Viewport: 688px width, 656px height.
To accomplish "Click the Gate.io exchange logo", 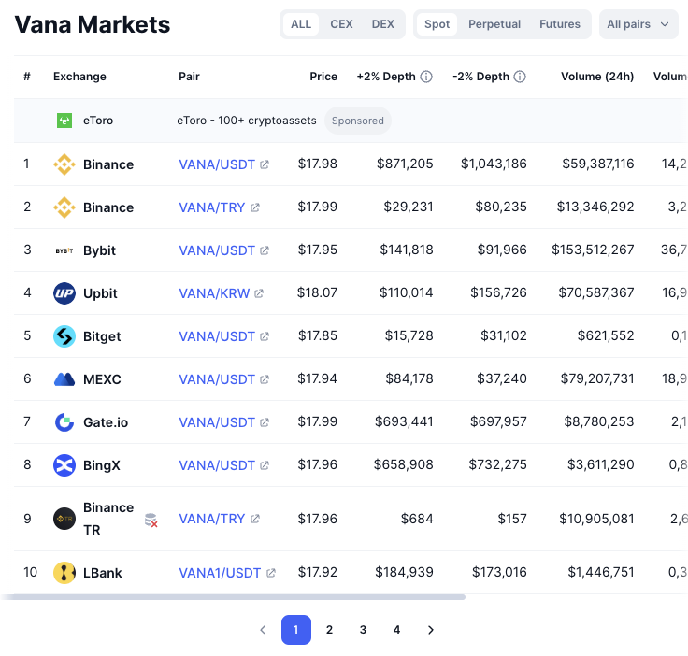I will pyautogui.click(x=64, y=422).
